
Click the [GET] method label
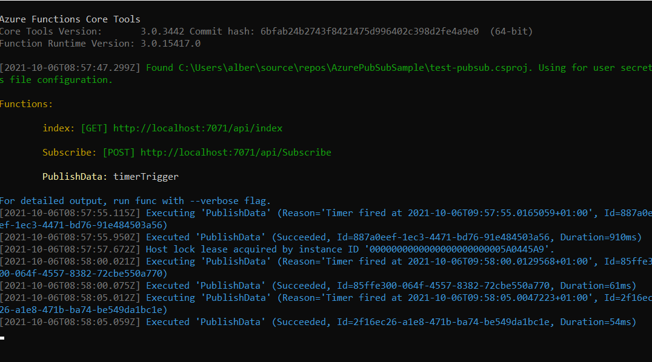click(94, 128)
